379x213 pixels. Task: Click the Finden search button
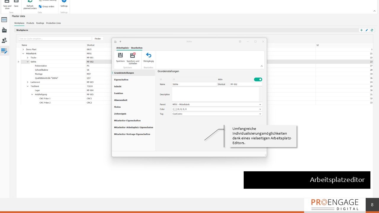(x=98, y=38)
